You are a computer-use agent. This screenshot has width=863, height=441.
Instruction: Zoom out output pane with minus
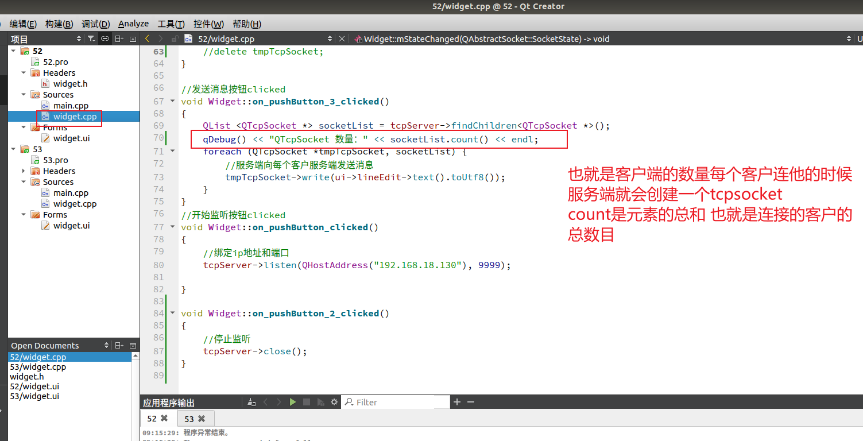click(471, 402)
